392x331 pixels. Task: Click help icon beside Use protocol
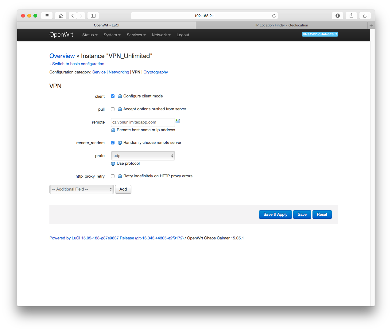113,164
